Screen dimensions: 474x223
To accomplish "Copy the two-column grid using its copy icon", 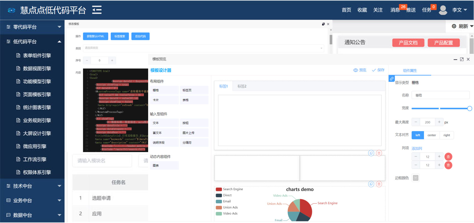I will [x=371, y=184].
